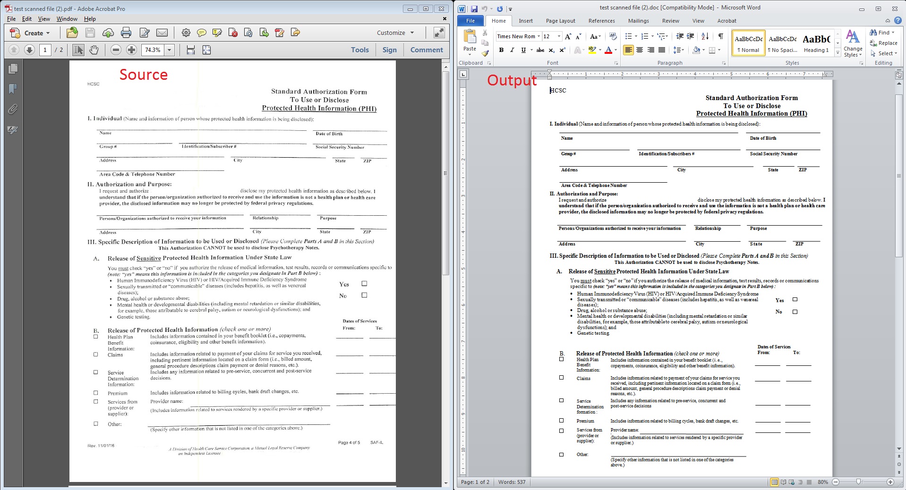Screen dimensions: 906x490
Task: Open the Change Case dropdown in Word
Action: (595, 36)
